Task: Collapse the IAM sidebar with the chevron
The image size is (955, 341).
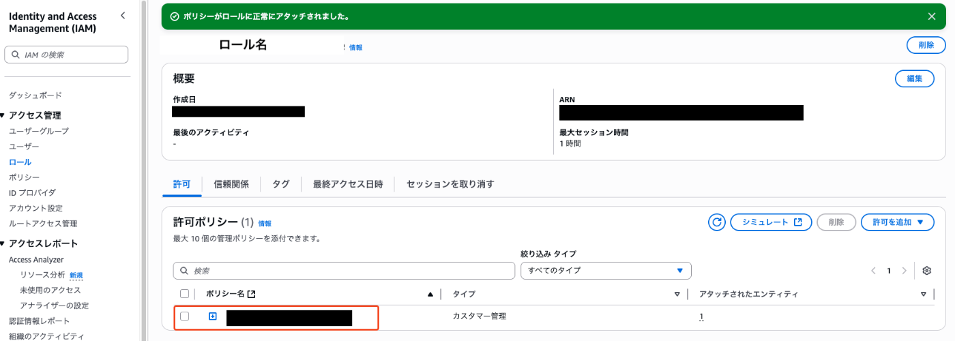Action: [122, 15]
